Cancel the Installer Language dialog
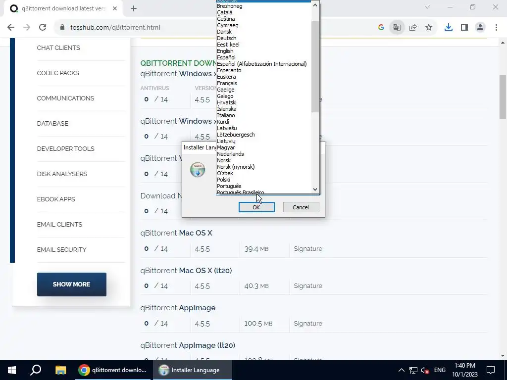Viewport: 507px width, 380px height. 301,207
